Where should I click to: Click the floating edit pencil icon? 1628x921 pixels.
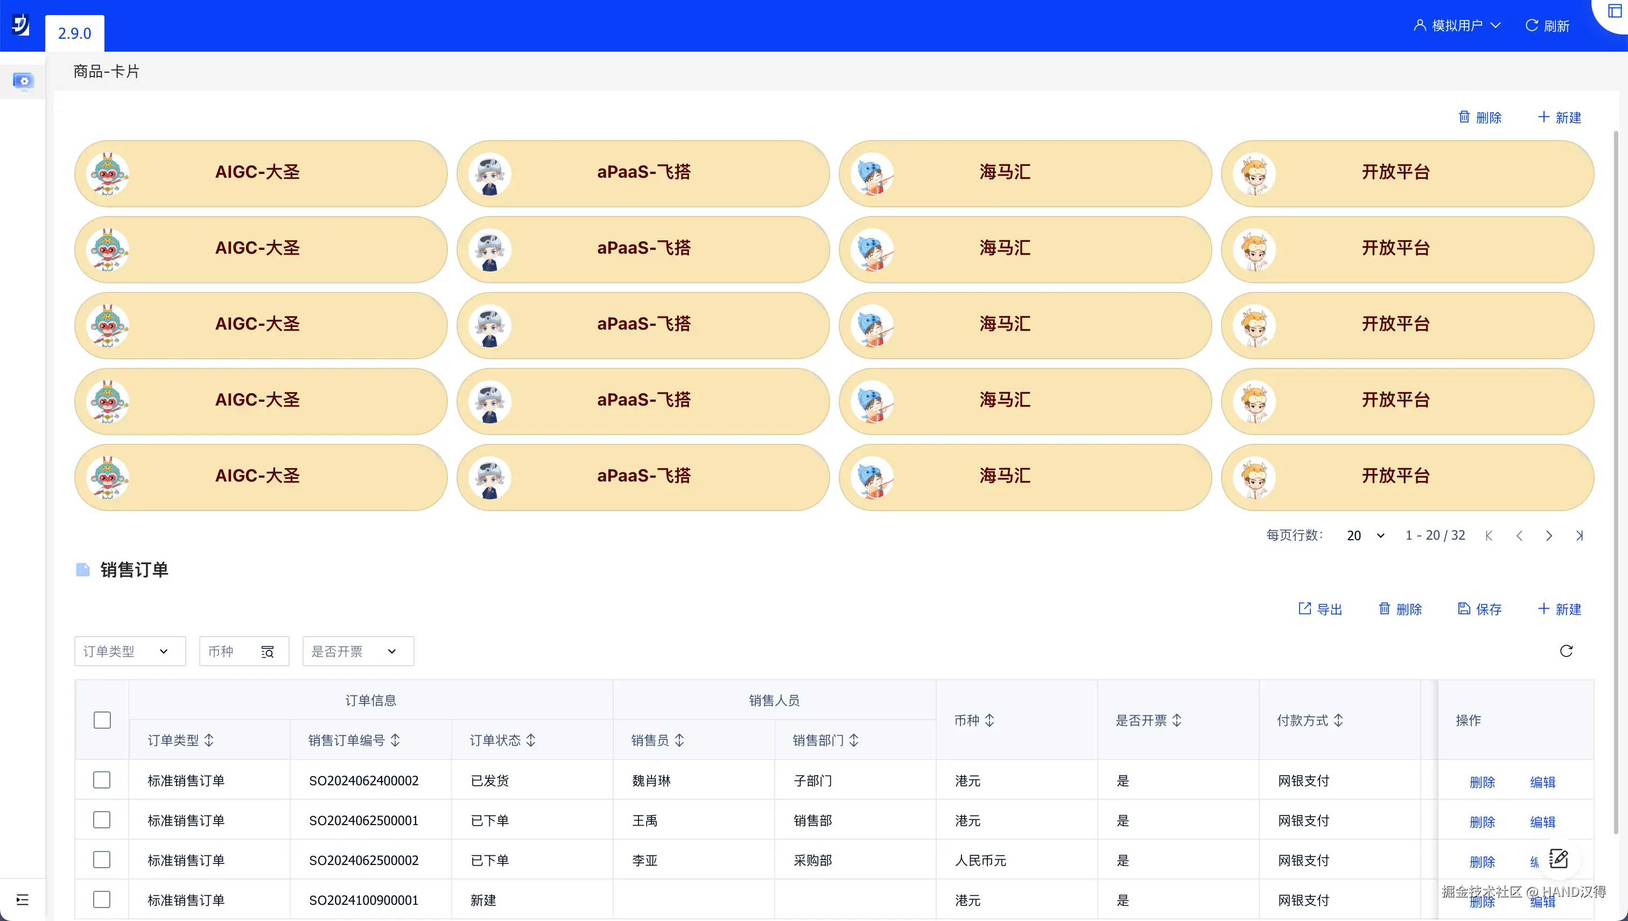tap(1558, 859)
